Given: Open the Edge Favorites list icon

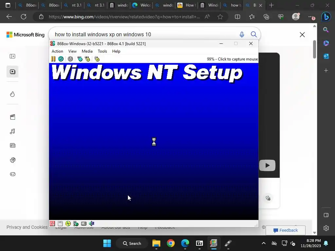Looking at the screenshot, I should 252,17.
